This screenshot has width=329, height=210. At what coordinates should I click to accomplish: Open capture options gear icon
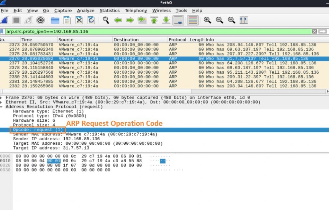pos(40,20)
